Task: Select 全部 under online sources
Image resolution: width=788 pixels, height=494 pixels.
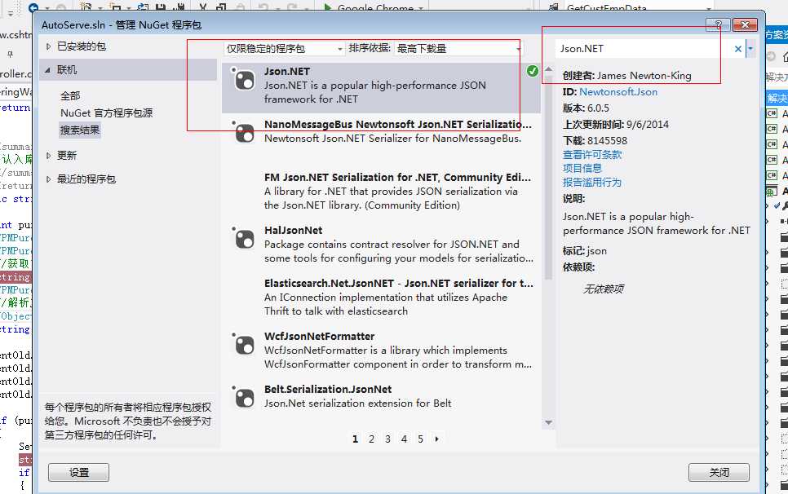Action: click(x=70, y=95)
